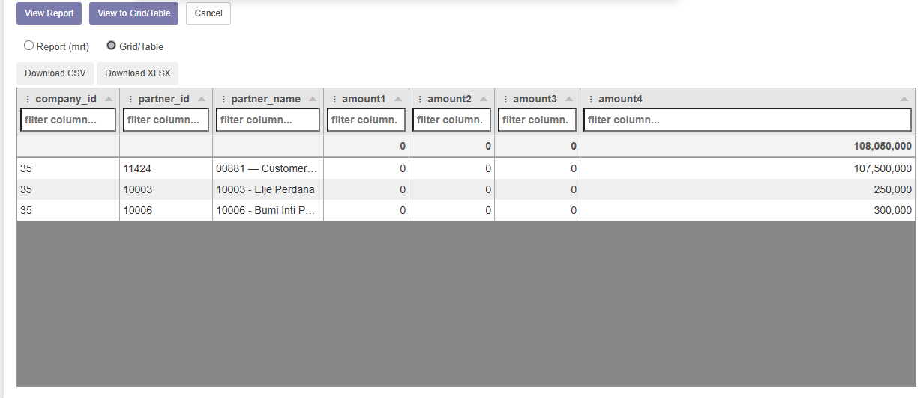Sort partner_name column with its arrow
This screenshot has height=398, width=923.
point(313,99)
